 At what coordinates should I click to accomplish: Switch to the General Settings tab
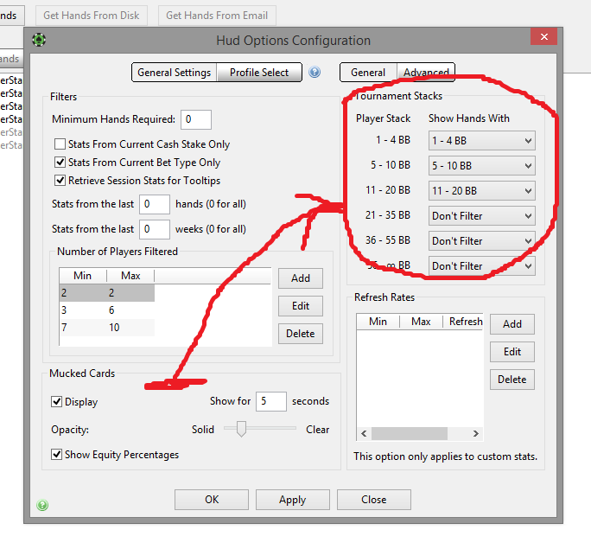[x=175, y=73]
